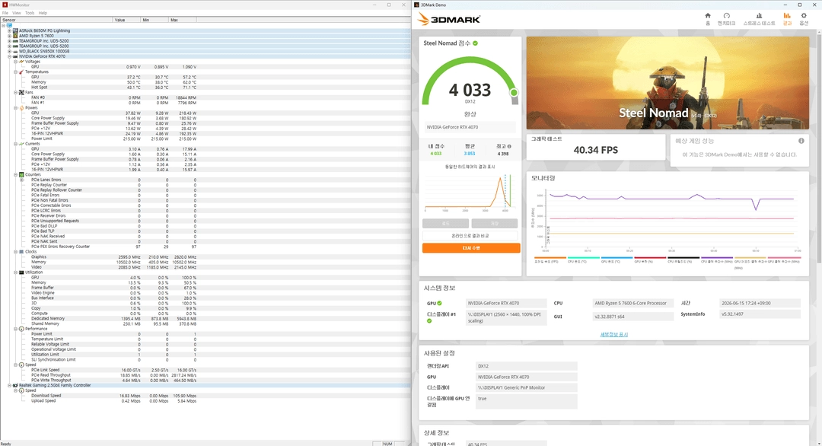Click the Currents icon in tree
This screenshot has width=822, height=446.
pos(21,144)
